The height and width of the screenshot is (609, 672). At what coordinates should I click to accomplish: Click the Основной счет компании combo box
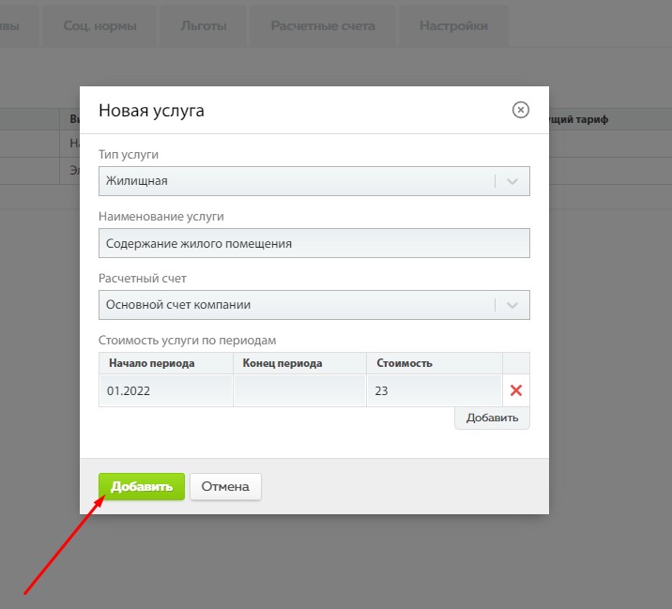coord(314,305)
